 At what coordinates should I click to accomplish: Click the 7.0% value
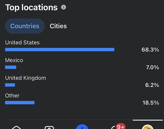point(152,67)
